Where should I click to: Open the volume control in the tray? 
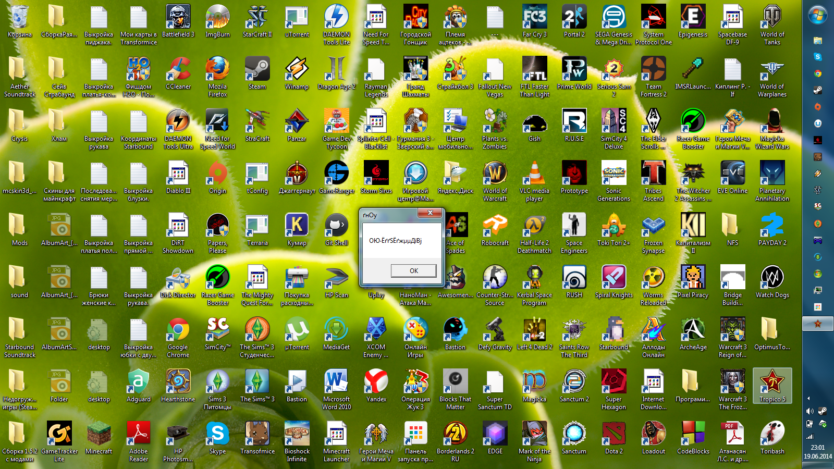810,411
